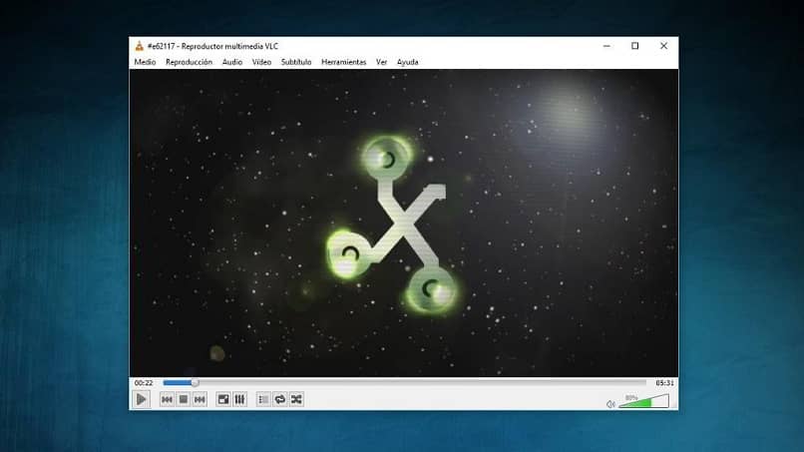Minimize the VLC window
804x452 pixels.
pos(606,46)
